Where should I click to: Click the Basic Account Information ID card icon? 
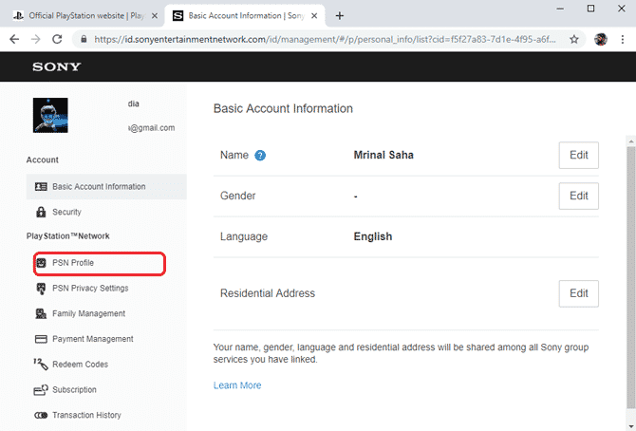pyautogui.click(x=41, y=187)
